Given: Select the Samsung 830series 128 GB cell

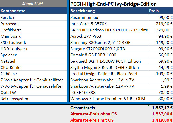Looking at the screenshot, I should (x=109, y=42).
